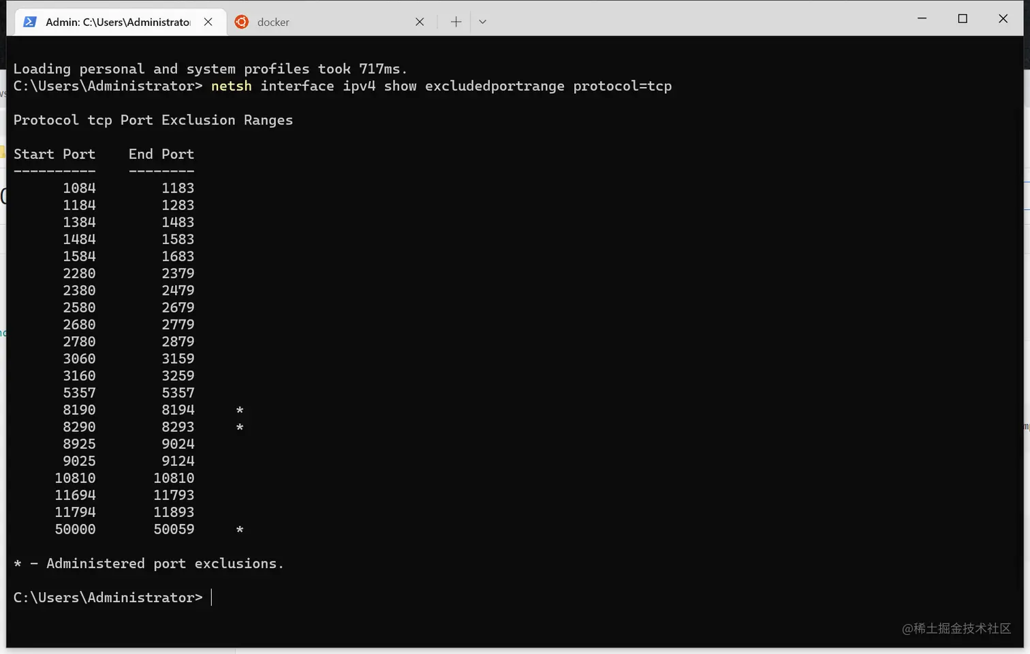
Task: Minimize the terminal window
Action: click(922, 18)
